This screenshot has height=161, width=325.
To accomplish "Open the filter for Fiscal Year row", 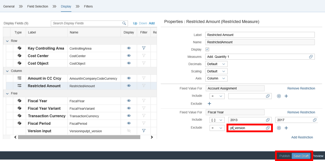I will 144,101.
